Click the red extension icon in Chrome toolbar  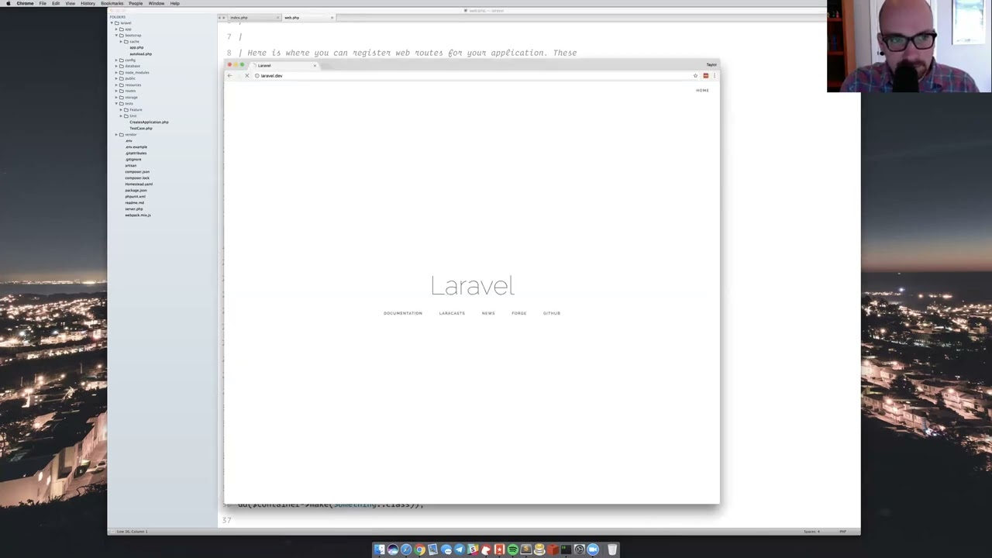705,75
